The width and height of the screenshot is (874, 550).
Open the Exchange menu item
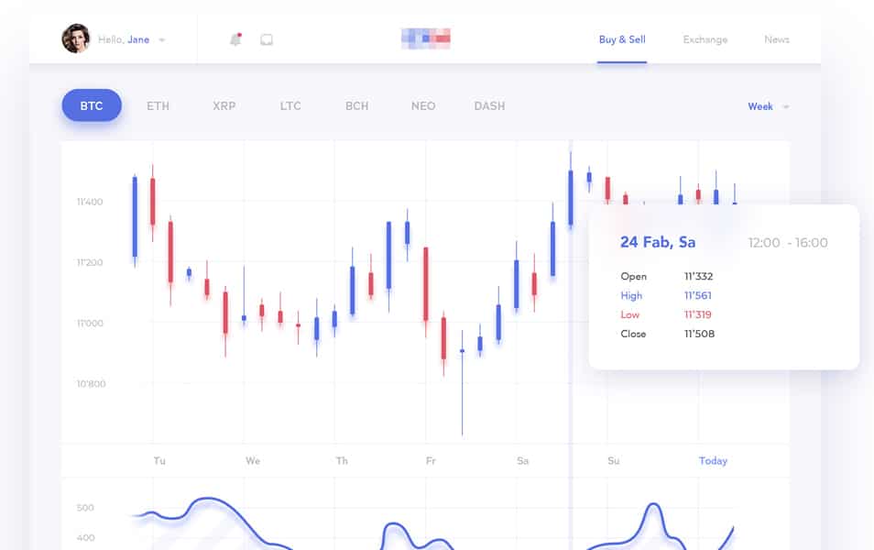(x=705, y=39)
